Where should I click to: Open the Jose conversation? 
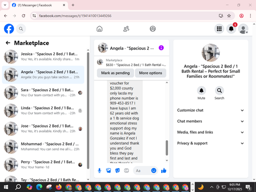(43, 129)
